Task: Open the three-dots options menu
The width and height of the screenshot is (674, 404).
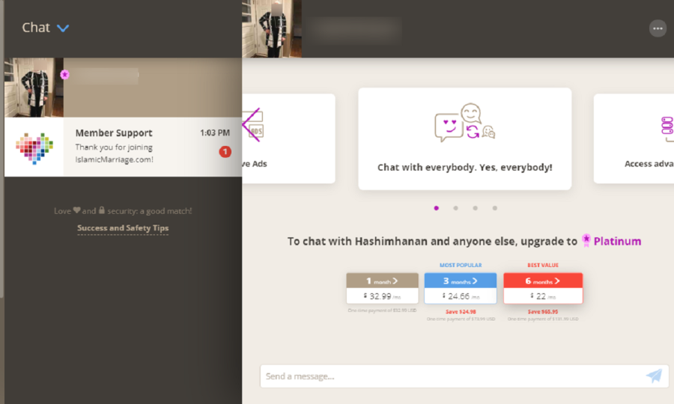Action: [x=658, y=28]
